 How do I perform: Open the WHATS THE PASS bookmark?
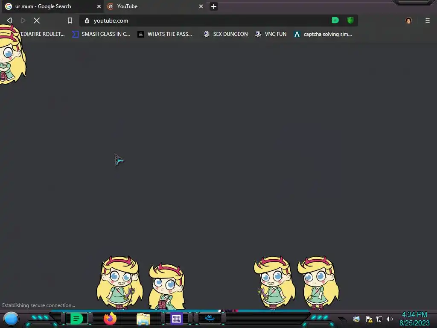165,34
